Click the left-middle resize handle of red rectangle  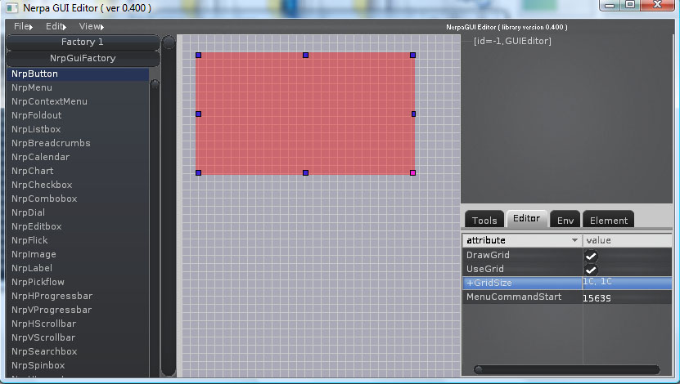point(198,114)
